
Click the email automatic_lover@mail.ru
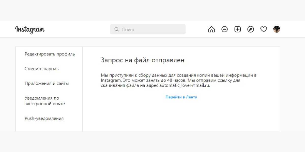click(185, 85)
